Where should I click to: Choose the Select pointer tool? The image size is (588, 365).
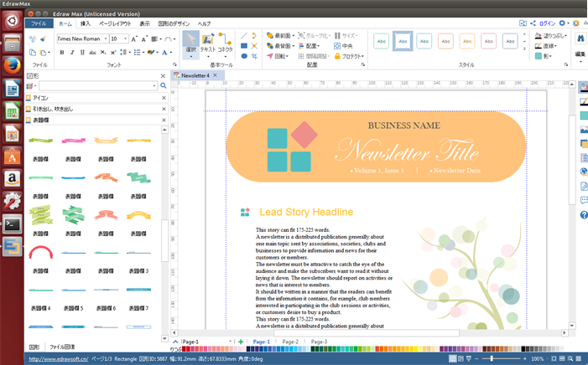click(x=190, y=44)
